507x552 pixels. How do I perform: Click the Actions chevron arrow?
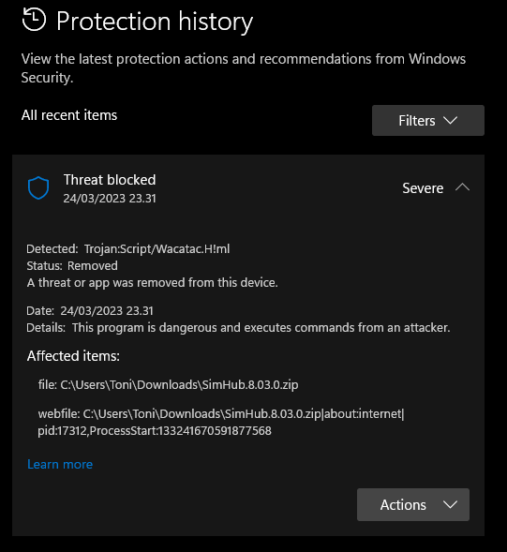[x=451, y=504]
